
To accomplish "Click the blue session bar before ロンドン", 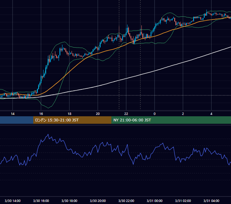I will tap(17, 120).
